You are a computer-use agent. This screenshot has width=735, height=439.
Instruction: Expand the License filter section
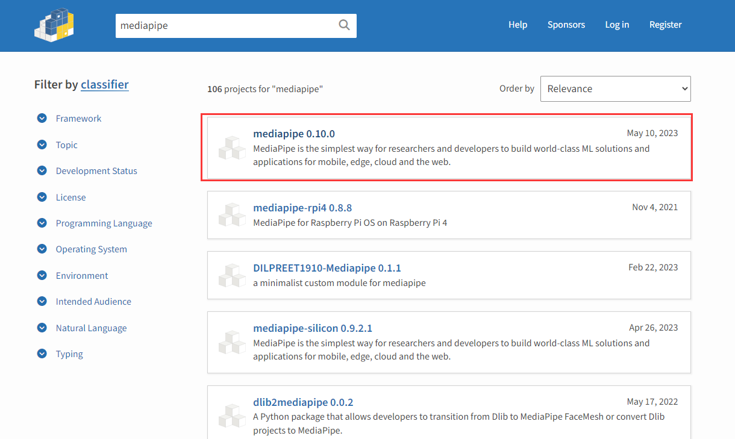[42, 198]
